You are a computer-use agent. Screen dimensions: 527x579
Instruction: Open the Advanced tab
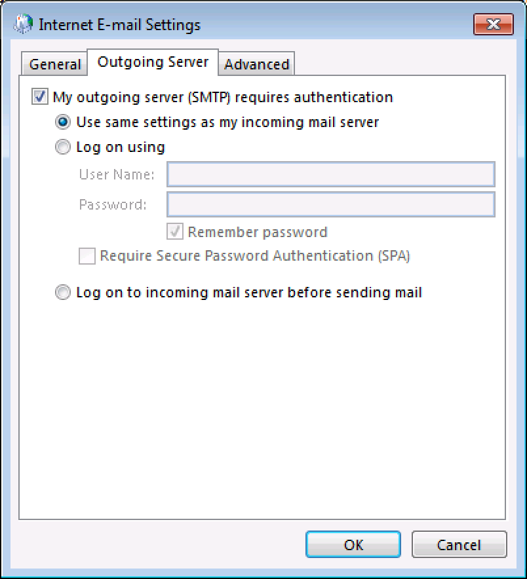point(256,64)
